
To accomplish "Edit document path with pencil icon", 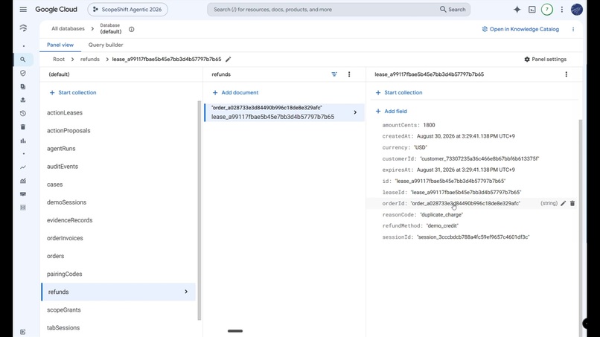I will (x=228, y=60).
